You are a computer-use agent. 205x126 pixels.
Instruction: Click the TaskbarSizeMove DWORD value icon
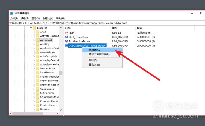coord(67,41)
